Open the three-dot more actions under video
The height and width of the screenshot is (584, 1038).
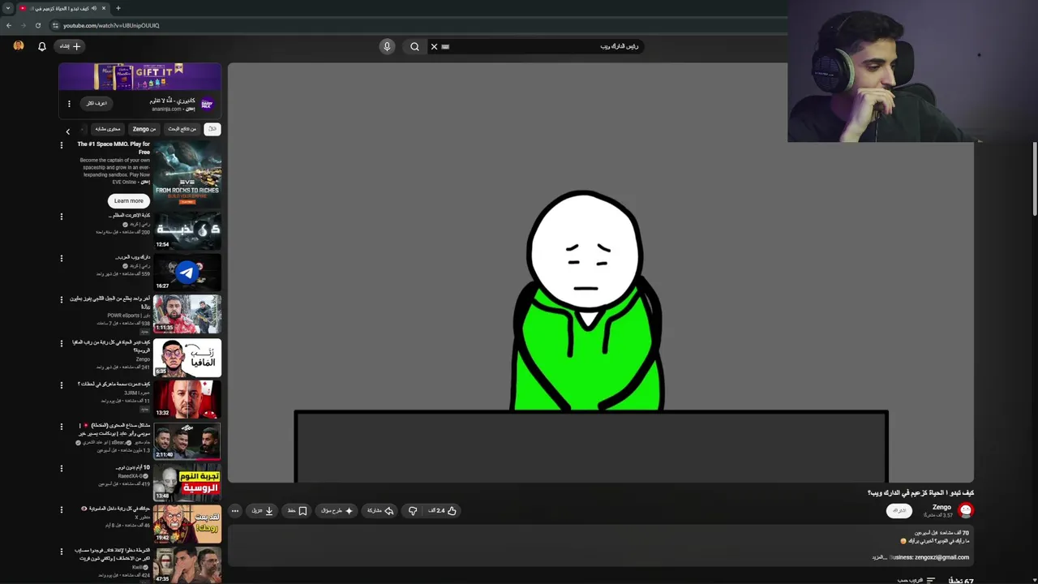[235, 510]
